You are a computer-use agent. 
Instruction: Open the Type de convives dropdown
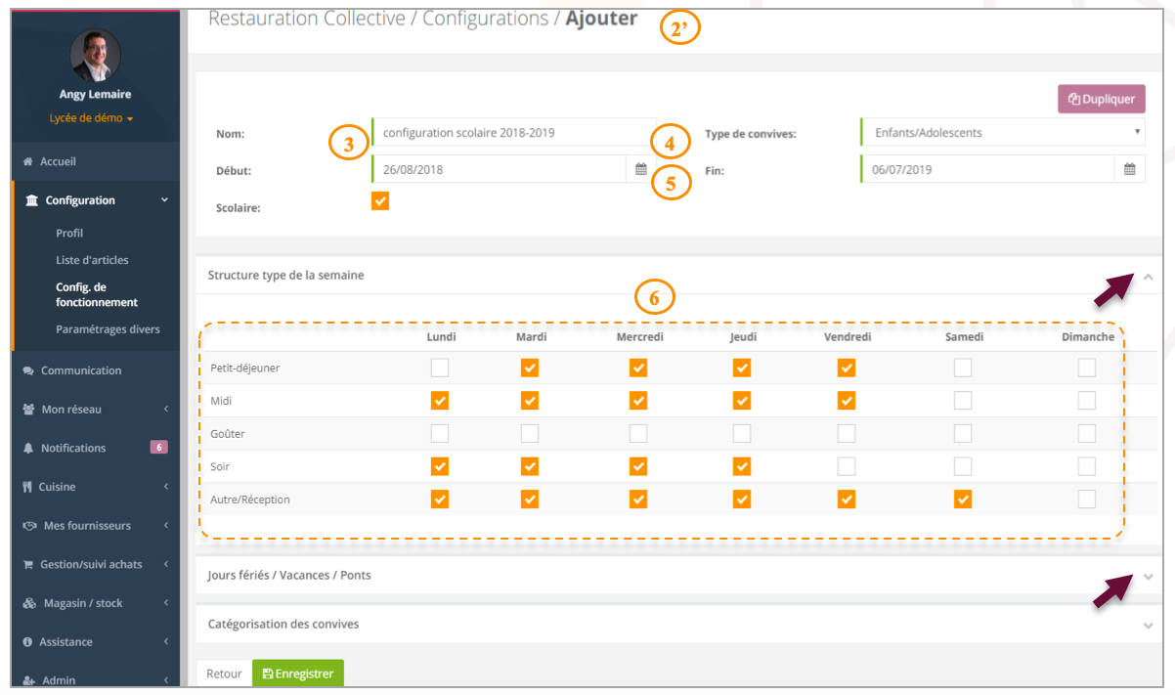point(1002,133)
